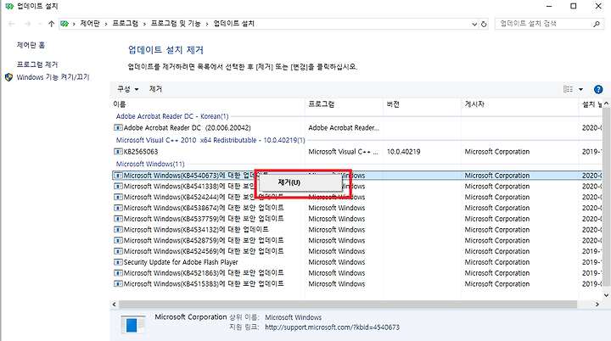611x341 pixels.
Task: Change view layout icon
Action: (568, 89)
